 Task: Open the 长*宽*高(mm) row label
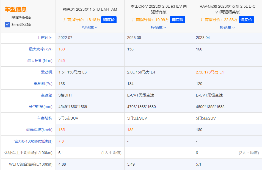(x=40, y=107)
